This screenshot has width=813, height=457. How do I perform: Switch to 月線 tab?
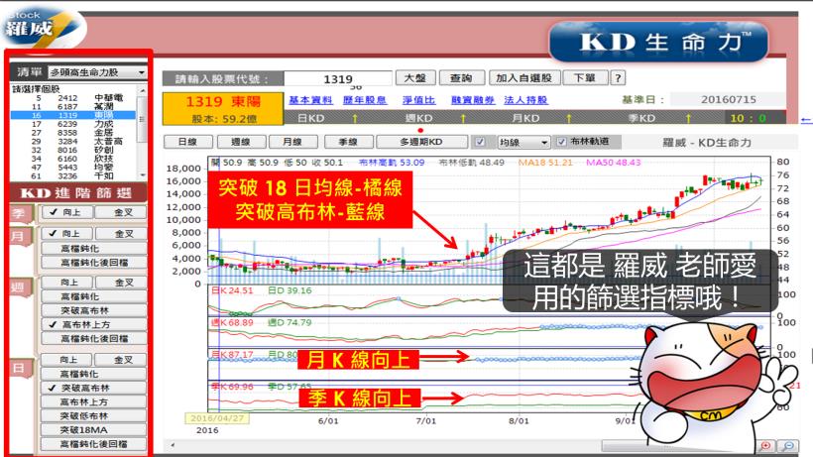point(292,142)
